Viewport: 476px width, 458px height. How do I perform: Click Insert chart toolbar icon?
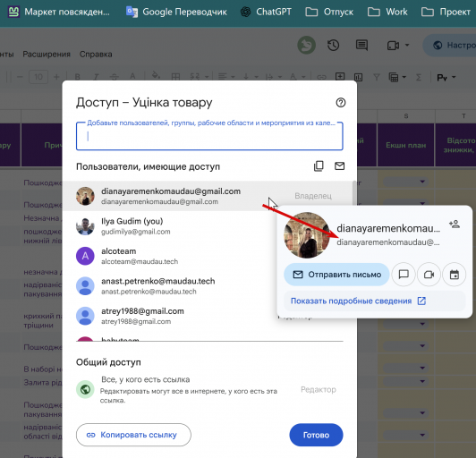tap(358, 77)
